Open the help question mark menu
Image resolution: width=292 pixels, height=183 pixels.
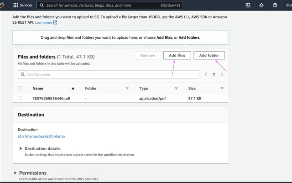point(275,5)
